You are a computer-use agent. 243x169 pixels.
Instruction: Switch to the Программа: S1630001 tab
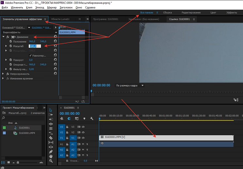coord(105,19)
